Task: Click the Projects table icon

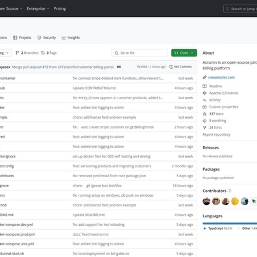Action: tap(15, 38)
